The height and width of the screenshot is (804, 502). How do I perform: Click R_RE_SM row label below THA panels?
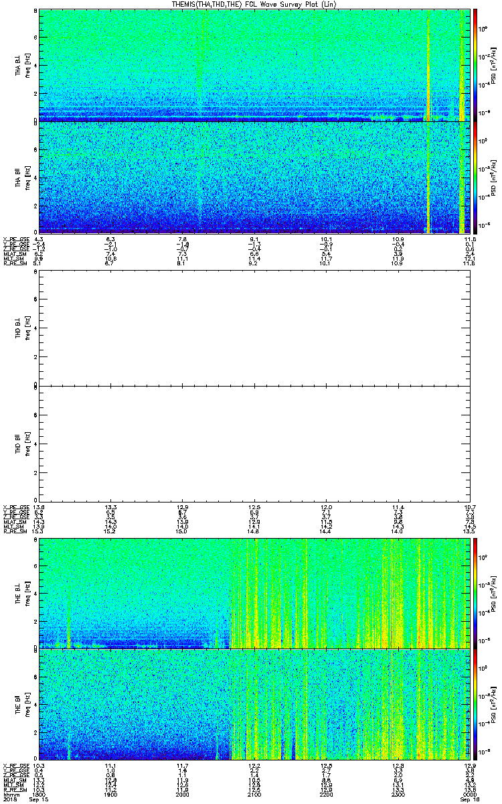pos(16,263)
